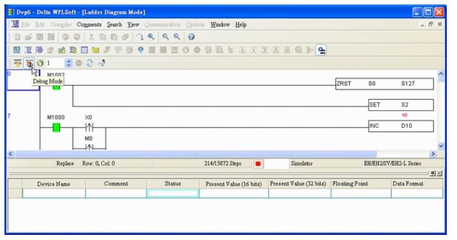
Task: Click the Replace indicator in the status bar
Action: pos(65,163)
